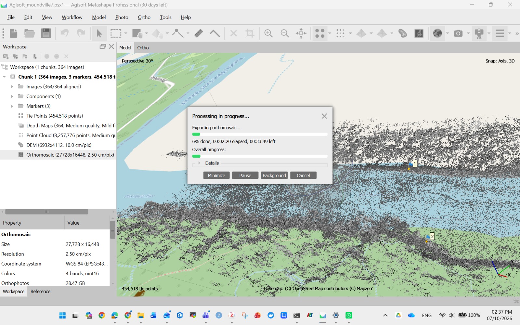Open the File menu
The image size is (520, 325).
11,17
